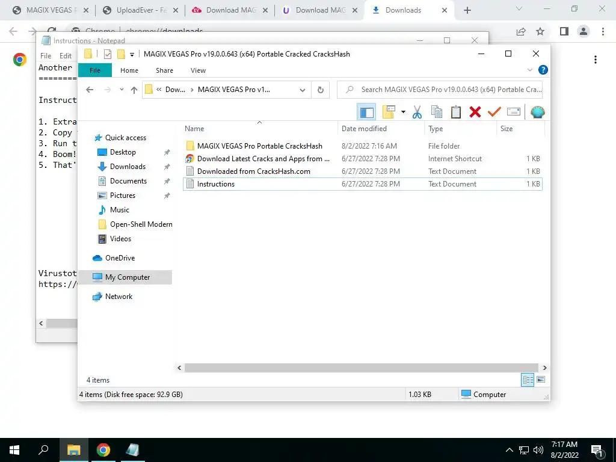Open Downloads in navigation pane

pos(128,167)
